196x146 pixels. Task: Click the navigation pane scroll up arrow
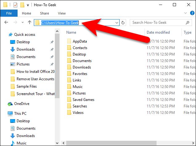coord(57,31)
